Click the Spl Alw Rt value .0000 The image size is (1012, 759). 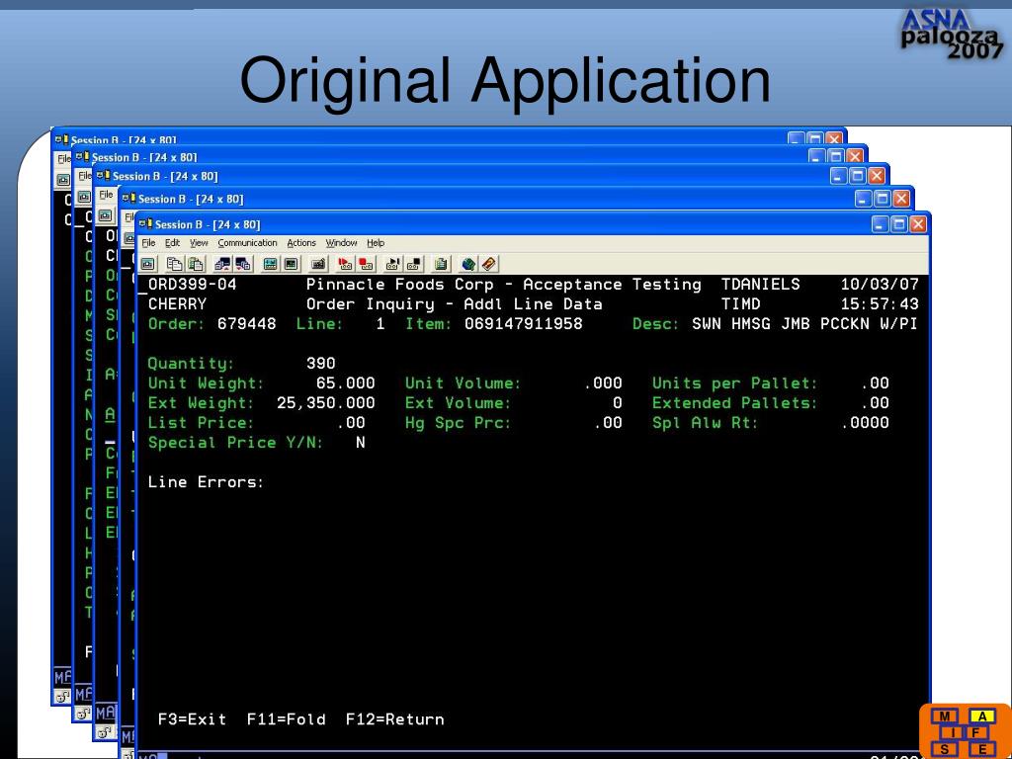pyautogui.click(x=865, y=423)
